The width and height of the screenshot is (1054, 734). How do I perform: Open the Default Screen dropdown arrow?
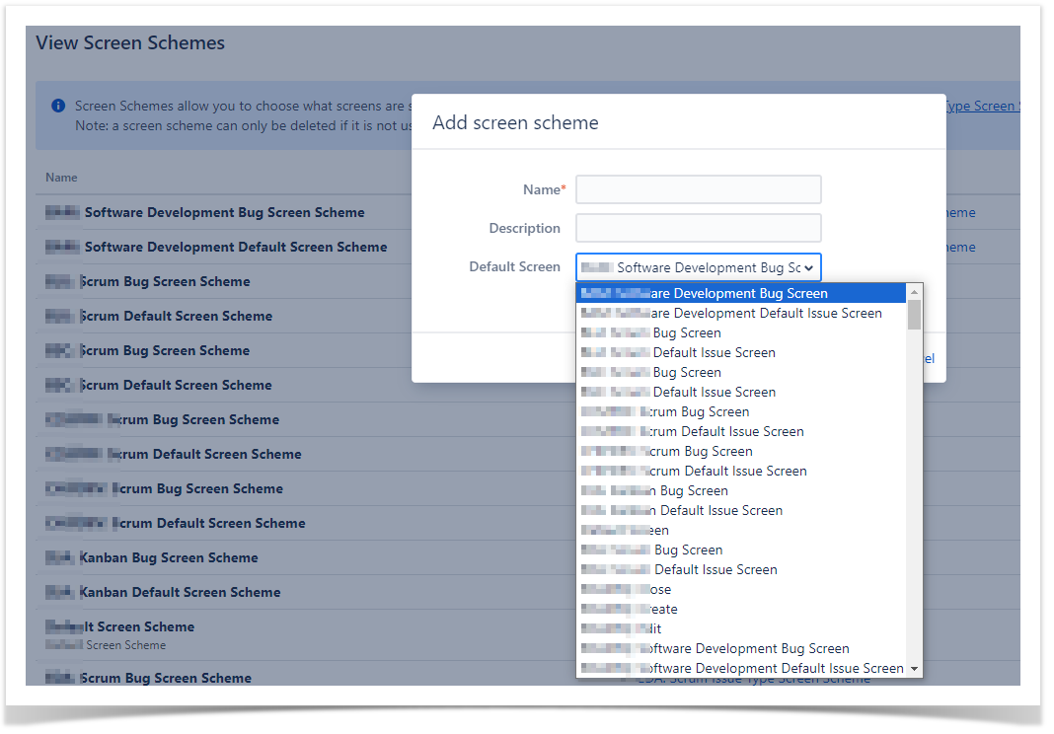click(x=809, y=267)
